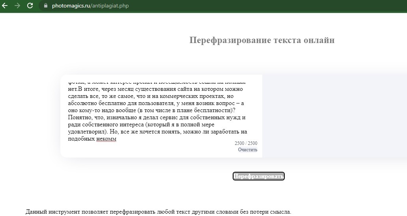Click the red-underlined word 'некомм'

coord(106,139)
